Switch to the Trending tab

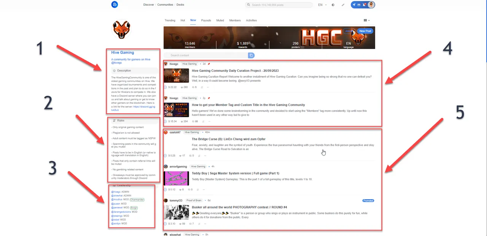pos(170,21)
